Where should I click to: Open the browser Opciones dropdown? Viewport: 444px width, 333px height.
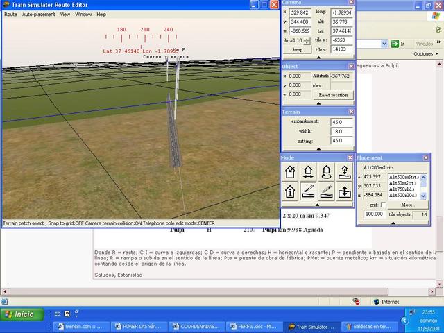pyautogui.click(x=425, y=53)
